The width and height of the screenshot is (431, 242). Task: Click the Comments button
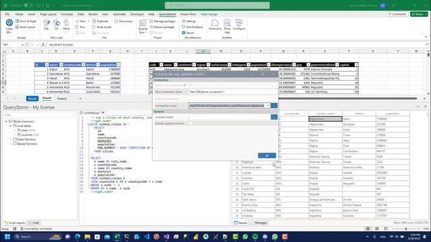click(x=398, y=14)
